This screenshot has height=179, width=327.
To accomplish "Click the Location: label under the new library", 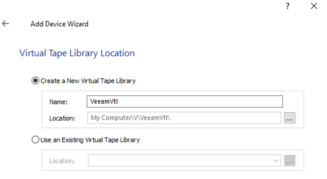I will pos(62,118).
